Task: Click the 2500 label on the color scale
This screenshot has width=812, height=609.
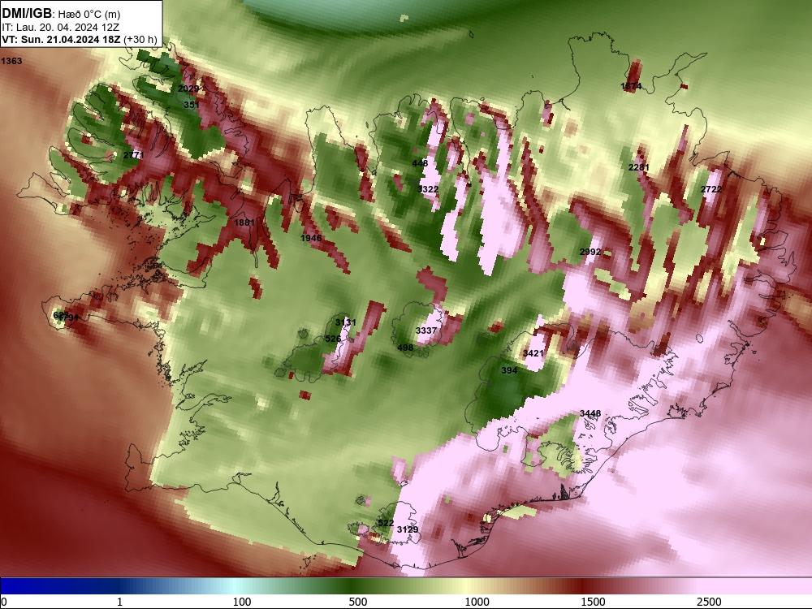Action: [709, 602]
